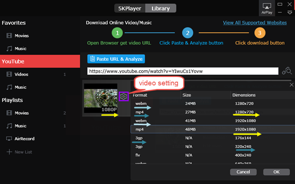Click Paste URL & Analyze button

(x=116, y=59)
